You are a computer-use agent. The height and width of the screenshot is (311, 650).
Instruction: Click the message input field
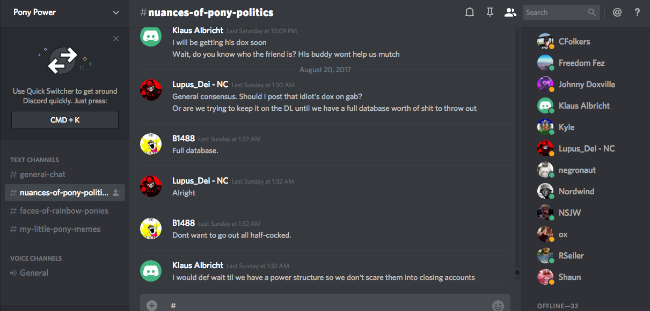(322, 305)
